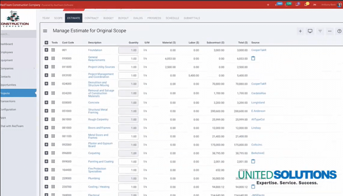
Task: Open tools grid for Plumbing row
Action: coord(53,178)
